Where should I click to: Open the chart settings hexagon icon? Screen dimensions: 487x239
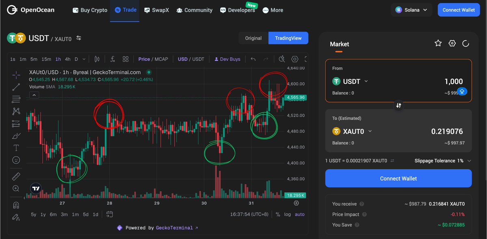[x=295, y=59]
